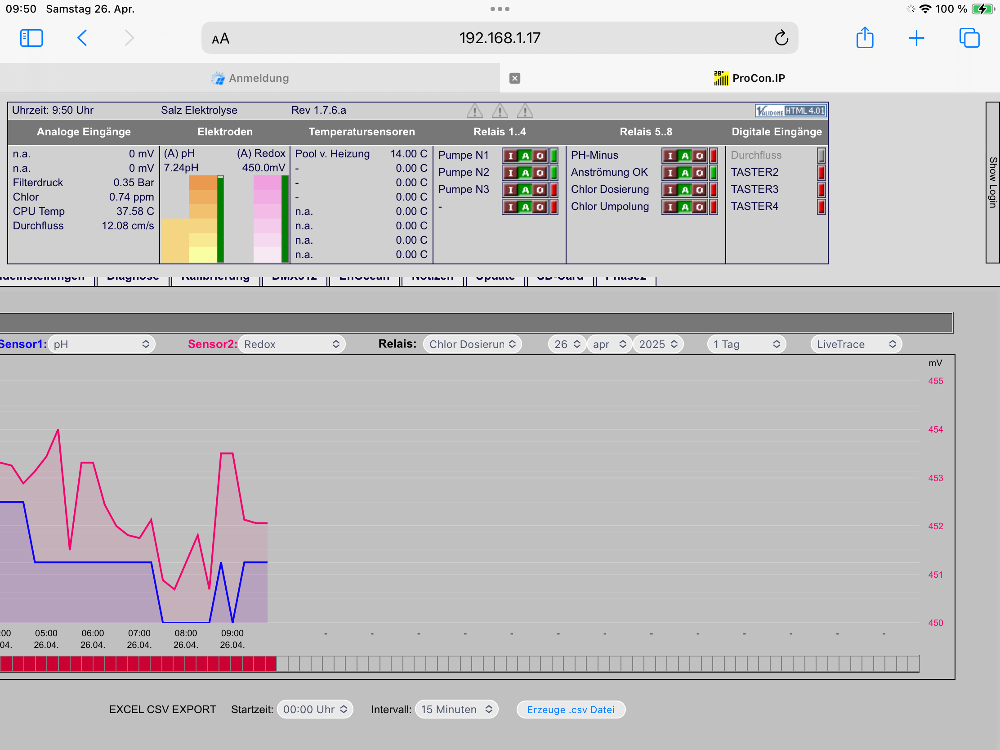Tap the 192.168.1.17 address field
The width and height of the screenshot is (1000, 750).
click(500, 38)
